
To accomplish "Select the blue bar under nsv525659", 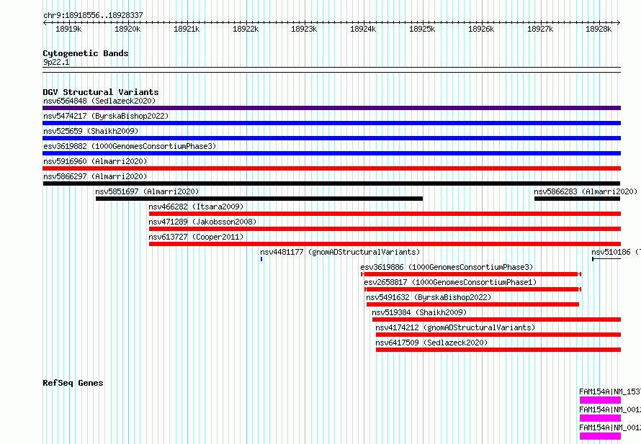I will 331,138.
